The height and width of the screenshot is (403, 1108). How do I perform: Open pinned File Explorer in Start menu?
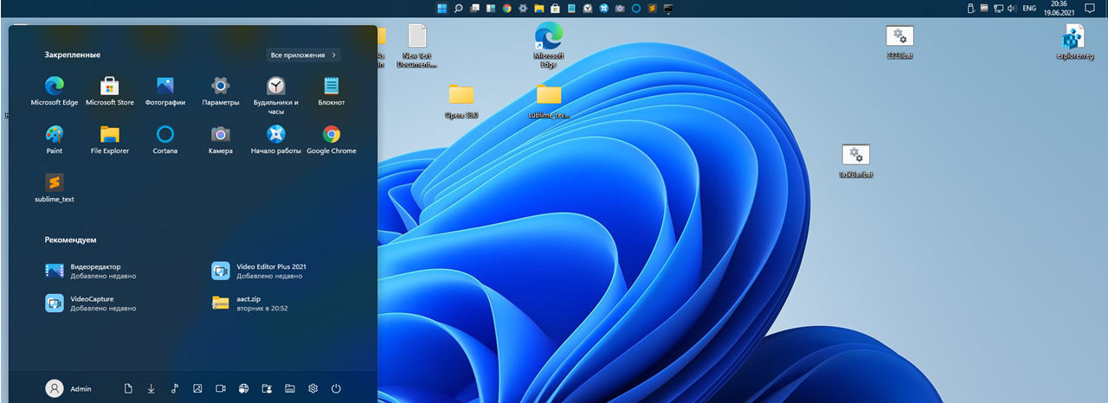[110, 139]
